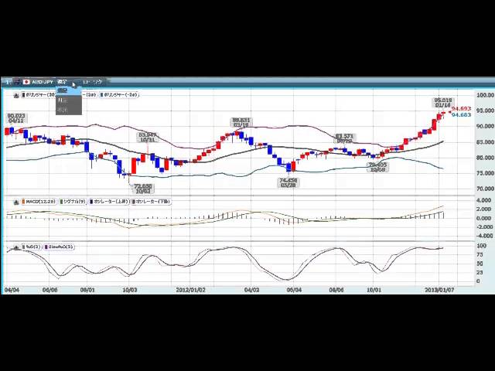Open the chart type dropdown in toolbar
The height and width of the screenshot is (371, 495).
(x=93, y=82)
